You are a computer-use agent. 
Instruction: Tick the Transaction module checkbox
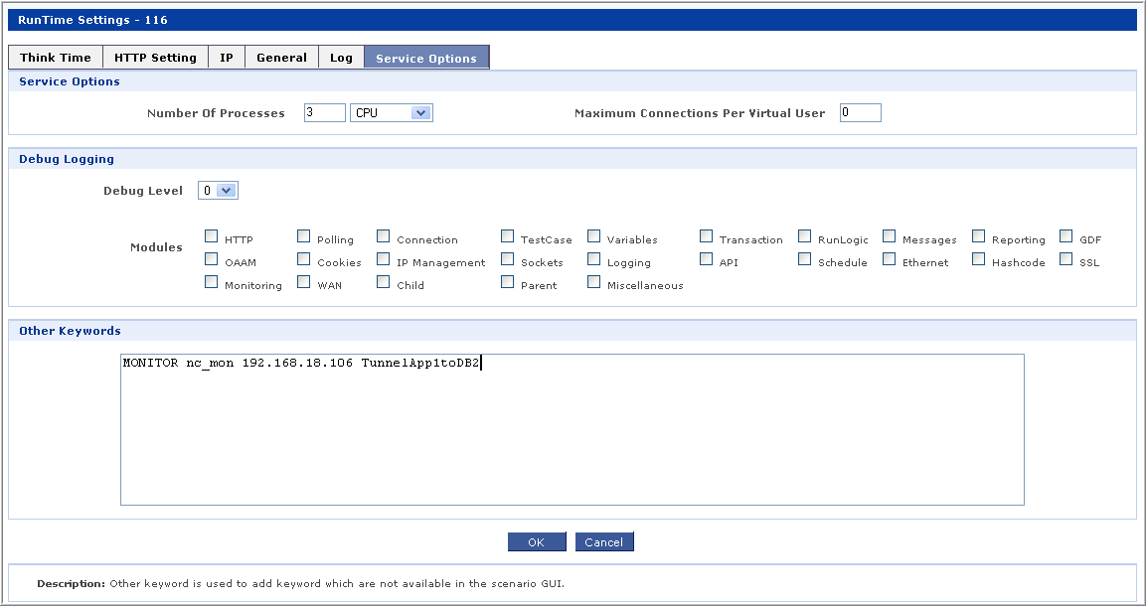coord(706,237)
